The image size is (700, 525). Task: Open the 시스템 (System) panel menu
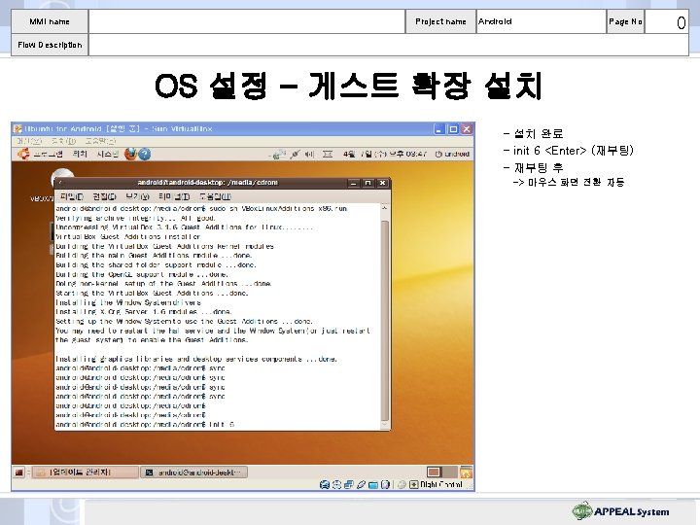tap(108, 154)
